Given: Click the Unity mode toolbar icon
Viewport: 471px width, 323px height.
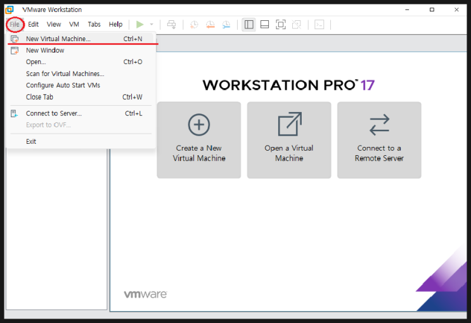Looking at the screenshot, I should (x=297, y=24).
